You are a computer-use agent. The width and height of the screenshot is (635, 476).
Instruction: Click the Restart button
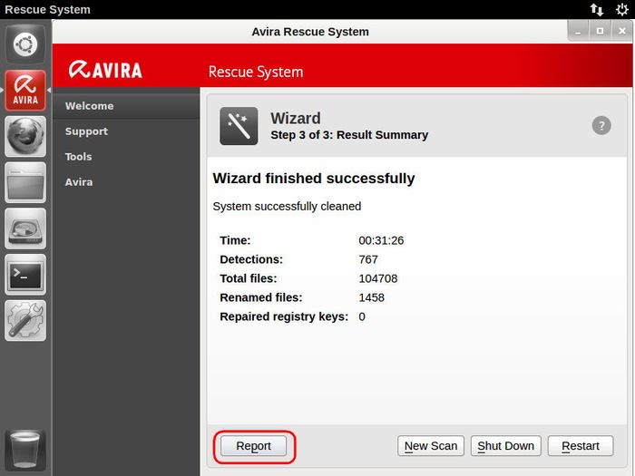[x=580, y=446]
